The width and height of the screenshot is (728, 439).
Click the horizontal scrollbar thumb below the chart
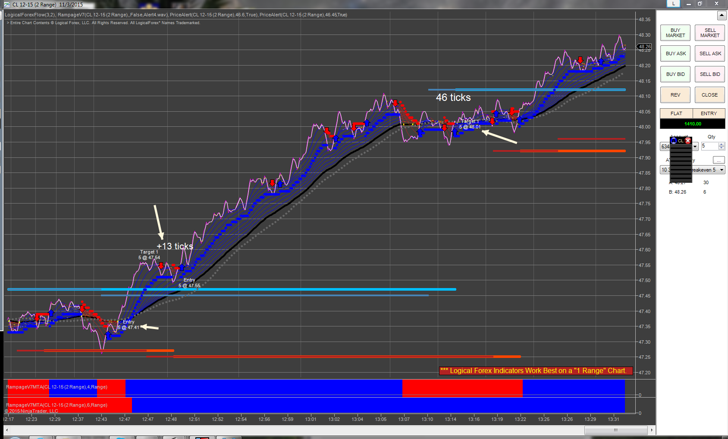click(616, 430)
